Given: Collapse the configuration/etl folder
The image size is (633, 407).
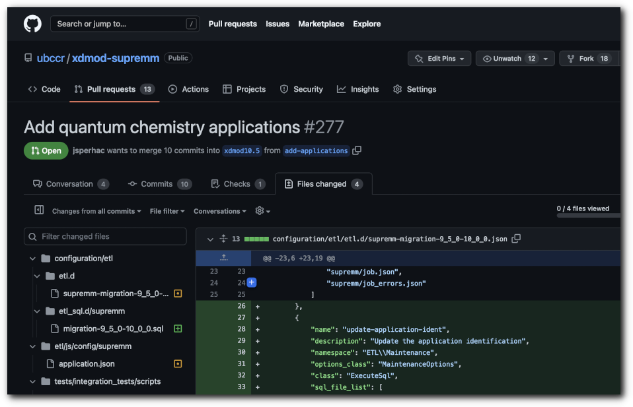Looking at the screenshot, I should pyautogui.click(x=32, y=258).
